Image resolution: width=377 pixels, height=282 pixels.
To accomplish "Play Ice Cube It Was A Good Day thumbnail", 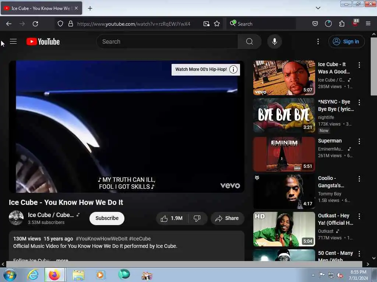I will (x=284, y=78).
